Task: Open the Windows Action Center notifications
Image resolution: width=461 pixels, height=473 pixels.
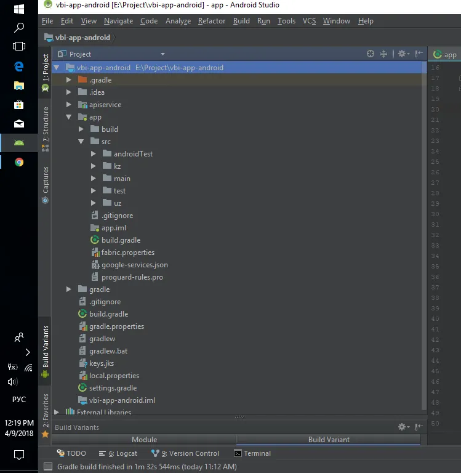Action: pos(19,455)
